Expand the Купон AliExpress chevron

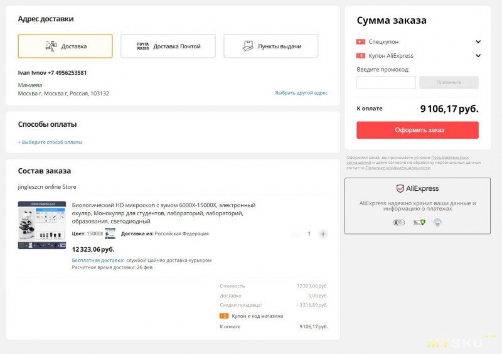click(x=478, y=56)
